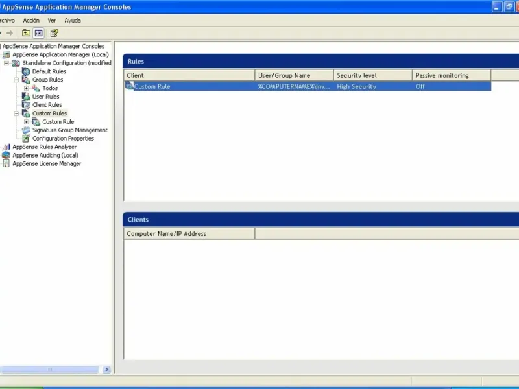Open the Archivo menu
This screenshot has width=519, height=389.
click(7, 21)
